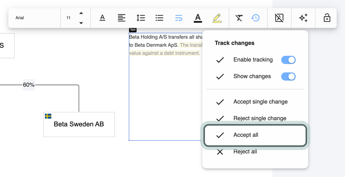345x177 pixels.
Task: Toggle the bulleted list icon
Action: (159, 18)
